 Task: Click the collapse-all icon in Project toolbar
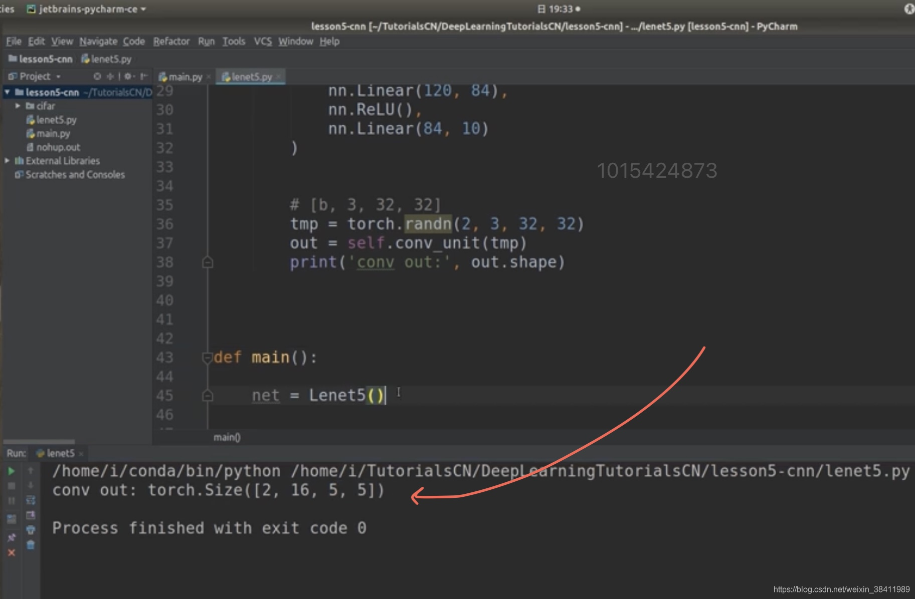point(111,76)
